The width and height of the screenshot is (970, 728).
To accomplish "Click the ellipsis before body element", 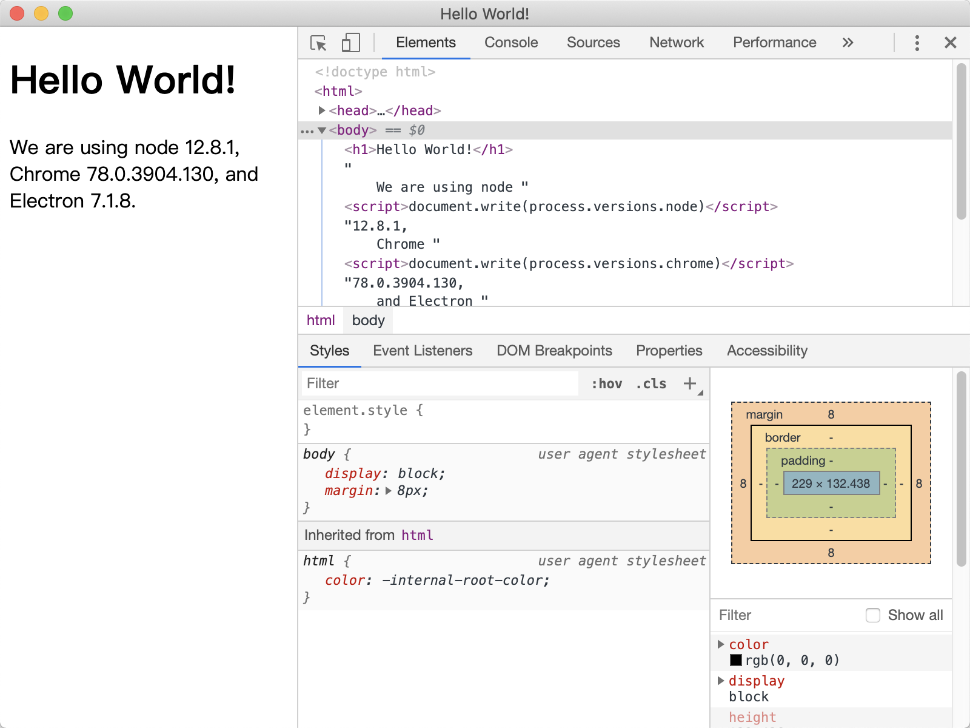I will coord(307,130).
